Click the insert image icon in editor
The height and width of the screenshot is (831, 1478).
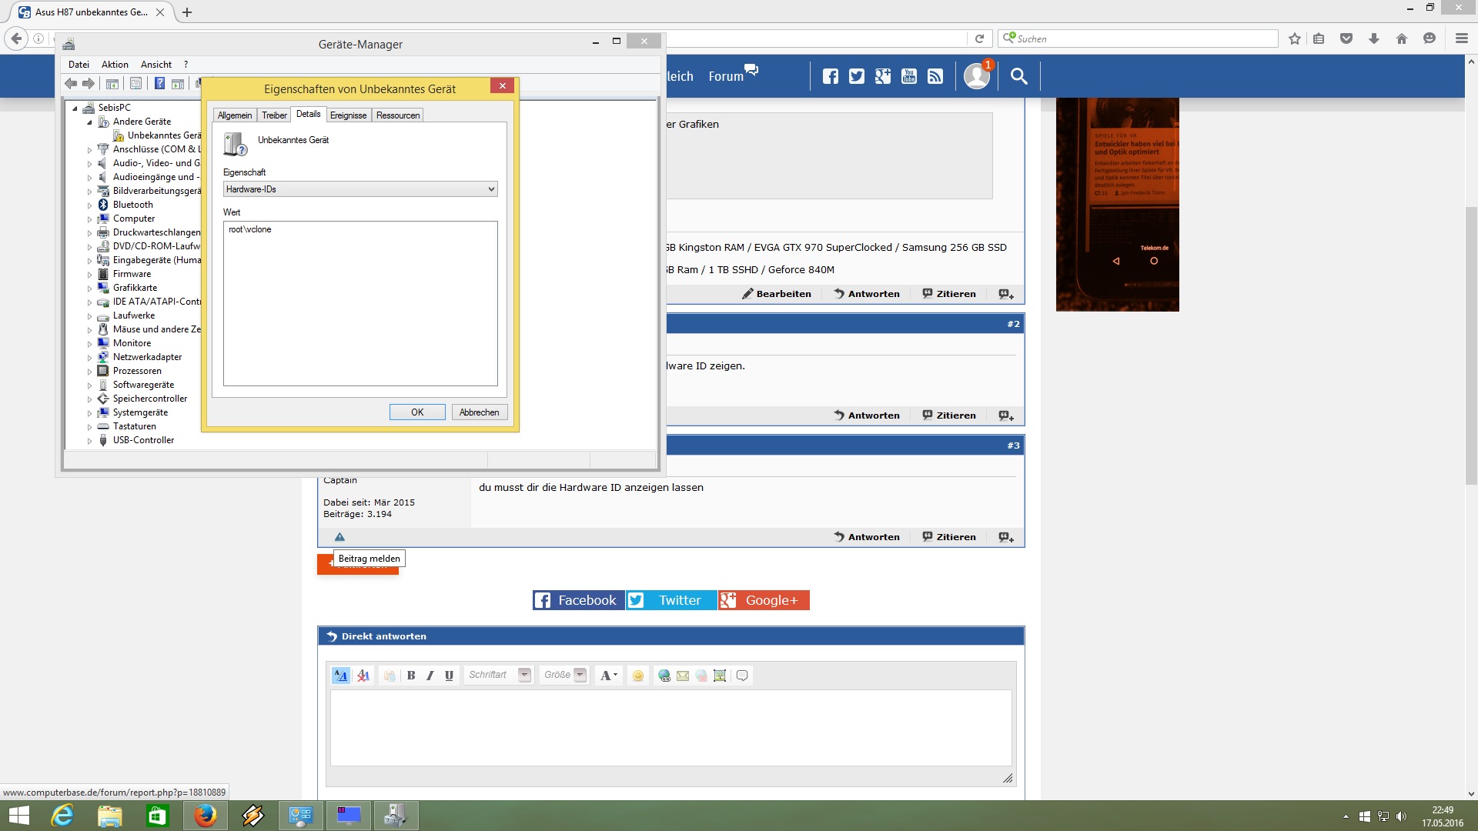tap(720, 676)
